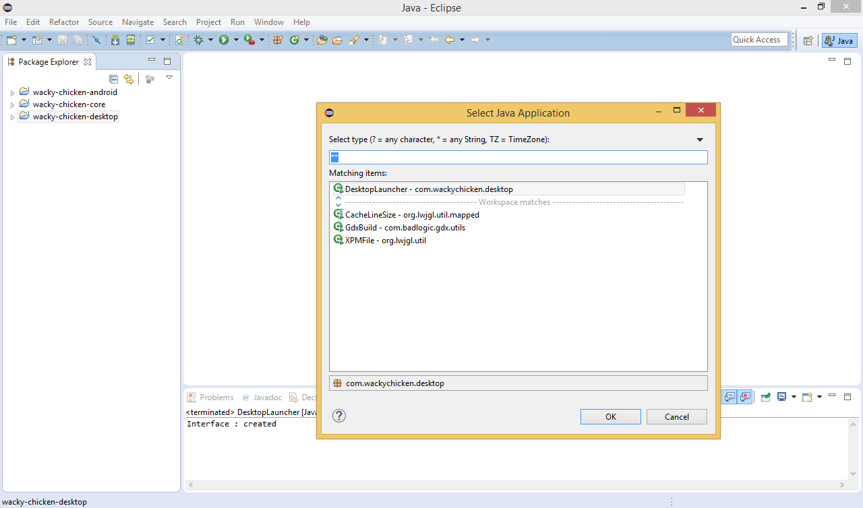
Task: Click the Cancel button
Action: 677,416
